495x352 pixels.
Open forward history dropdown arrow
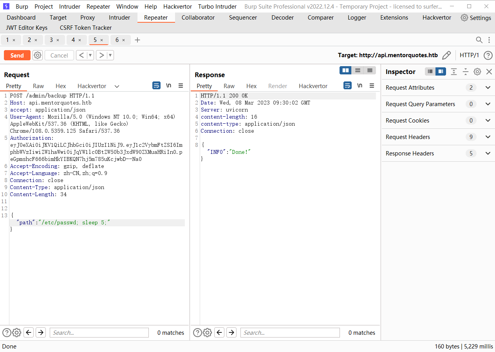(x=110, y=55)
